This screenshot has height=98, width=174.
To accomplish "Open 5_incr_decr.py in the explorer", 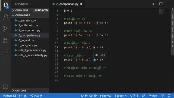I will coord(30,45).
